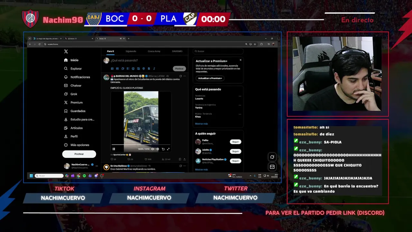Open Explorar in X sidebar
The width and height of the screenshot is (412, 232).
pos(73,69)
